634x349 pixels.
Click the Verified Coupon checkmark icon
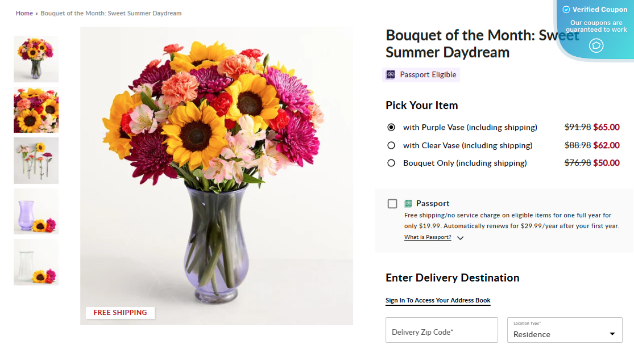click(565, 9)
